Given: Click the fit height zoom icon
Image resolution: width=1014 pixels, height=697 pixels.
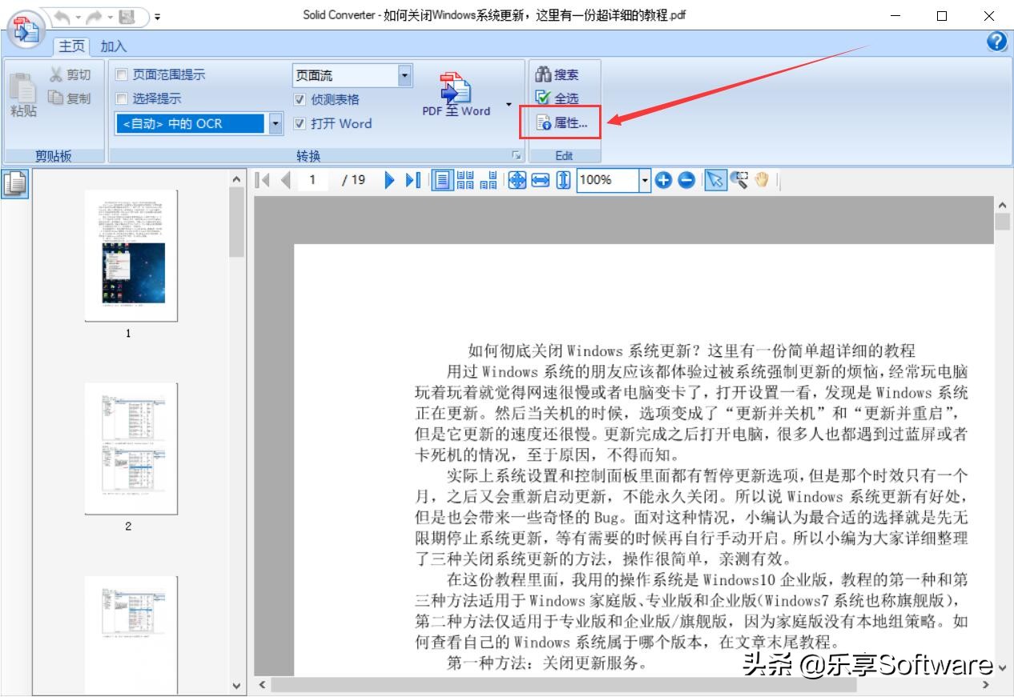Looking at the screenshot, I should click(x=563, y=180).
